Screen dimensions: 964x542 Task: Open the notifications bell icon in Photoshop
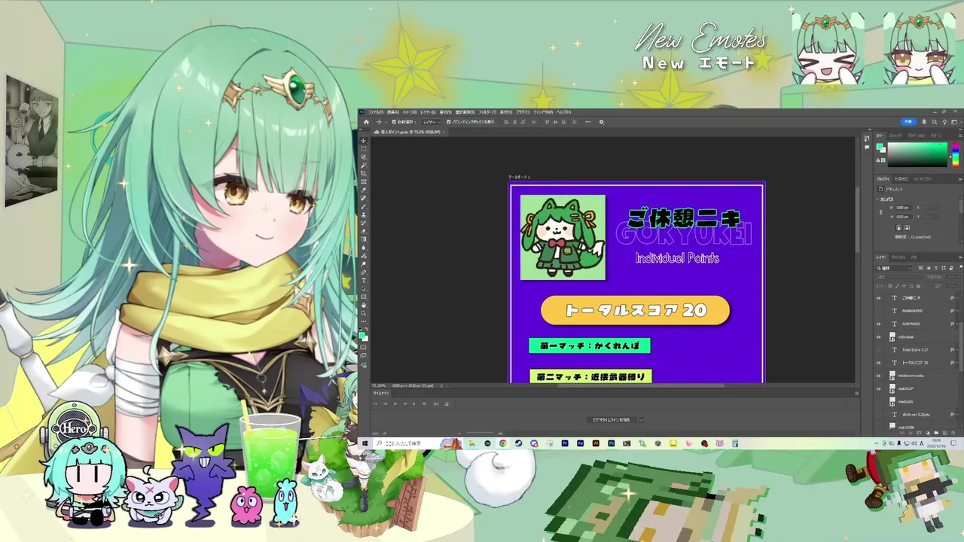[x=924, y=122]
